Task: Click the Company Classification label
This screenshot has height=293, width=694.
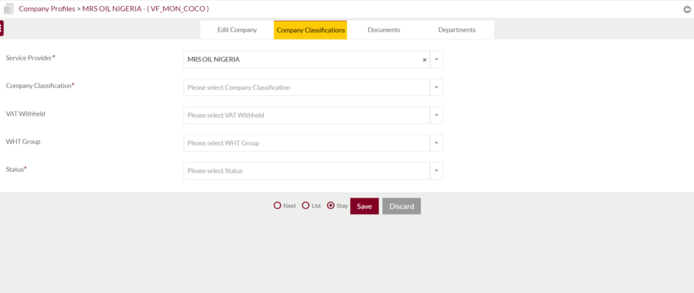Action: 40,86
